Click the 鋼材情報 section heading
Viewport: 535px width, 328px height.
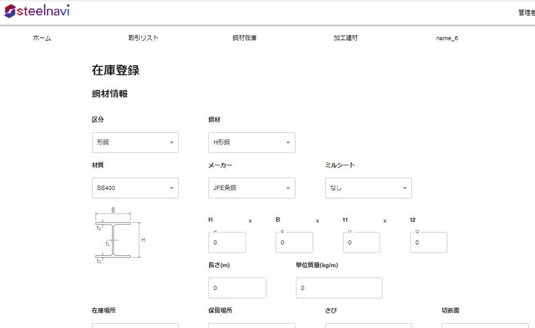[x=110, y=94]
